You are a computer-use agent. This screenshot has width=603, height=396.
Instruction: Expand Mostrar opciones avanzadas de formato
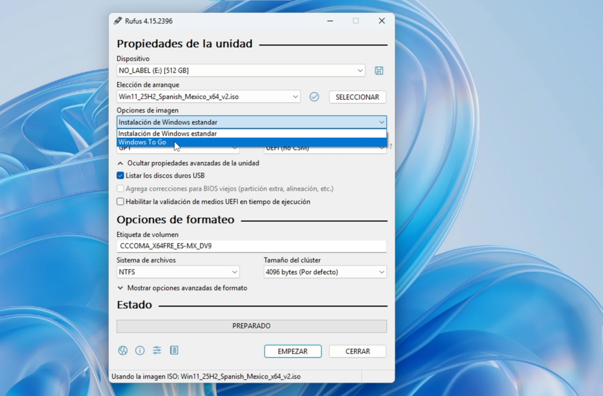coord(182,288)
